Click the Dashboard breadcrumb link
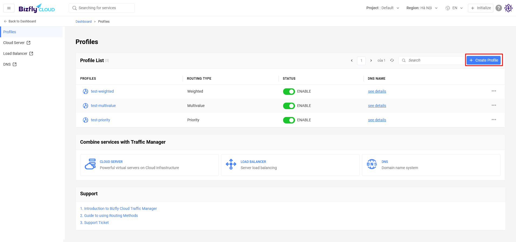Screen dimensions: 516x242 tap(84, 22)
